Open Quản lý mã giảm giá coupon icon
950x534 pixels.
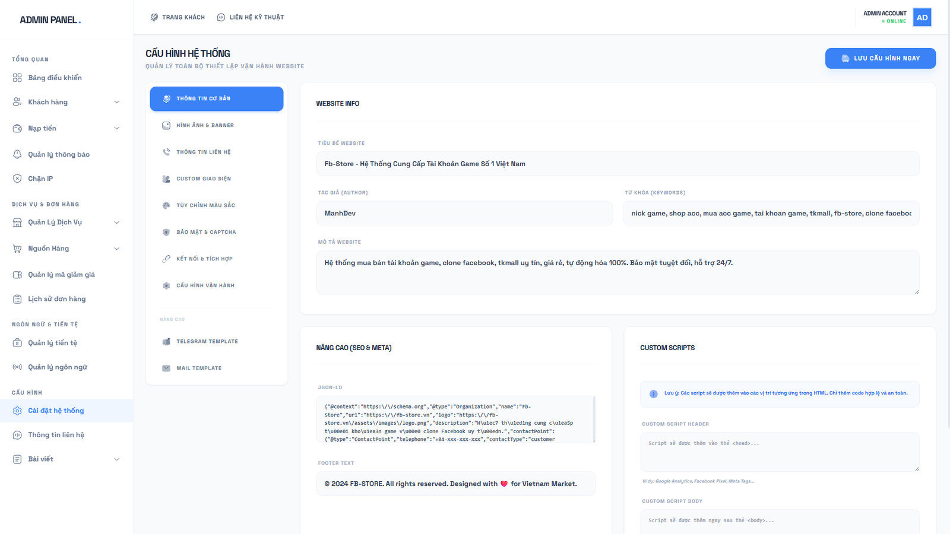click(17, 275)
